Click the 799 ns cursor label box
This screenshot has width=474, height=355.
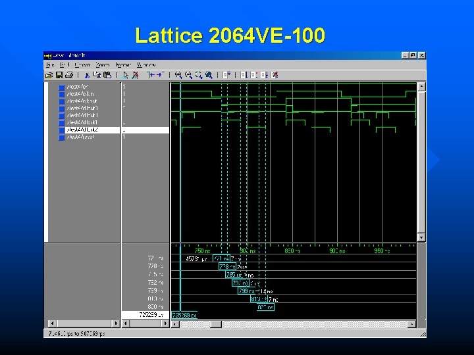pyautogui.click(x=246, y=291)
